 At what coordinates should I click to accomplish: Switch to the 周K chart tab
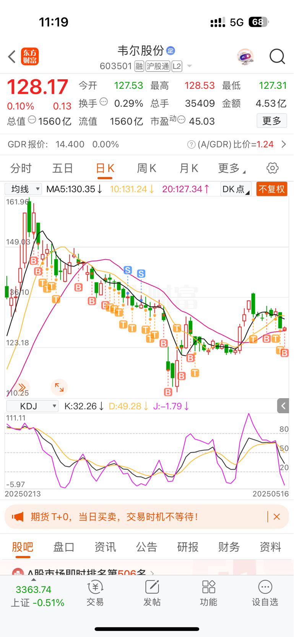[146, 168]
